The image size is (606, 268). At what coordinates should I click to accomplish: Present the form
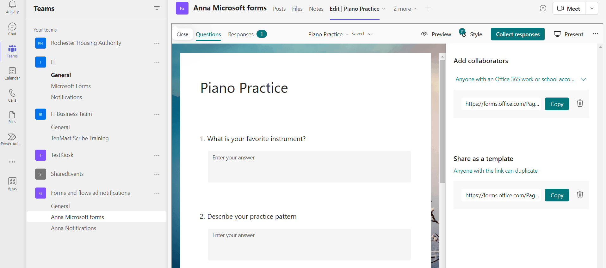pyautogui.click(x=569, y=34)
